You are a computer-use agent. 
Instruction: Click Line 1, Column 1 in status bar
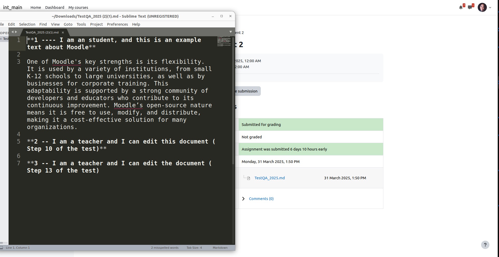tap(18, 248)
